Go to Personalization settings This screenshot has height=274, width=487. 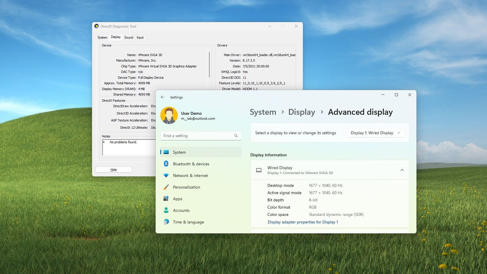pyautogui.click(x=201, y=187)
